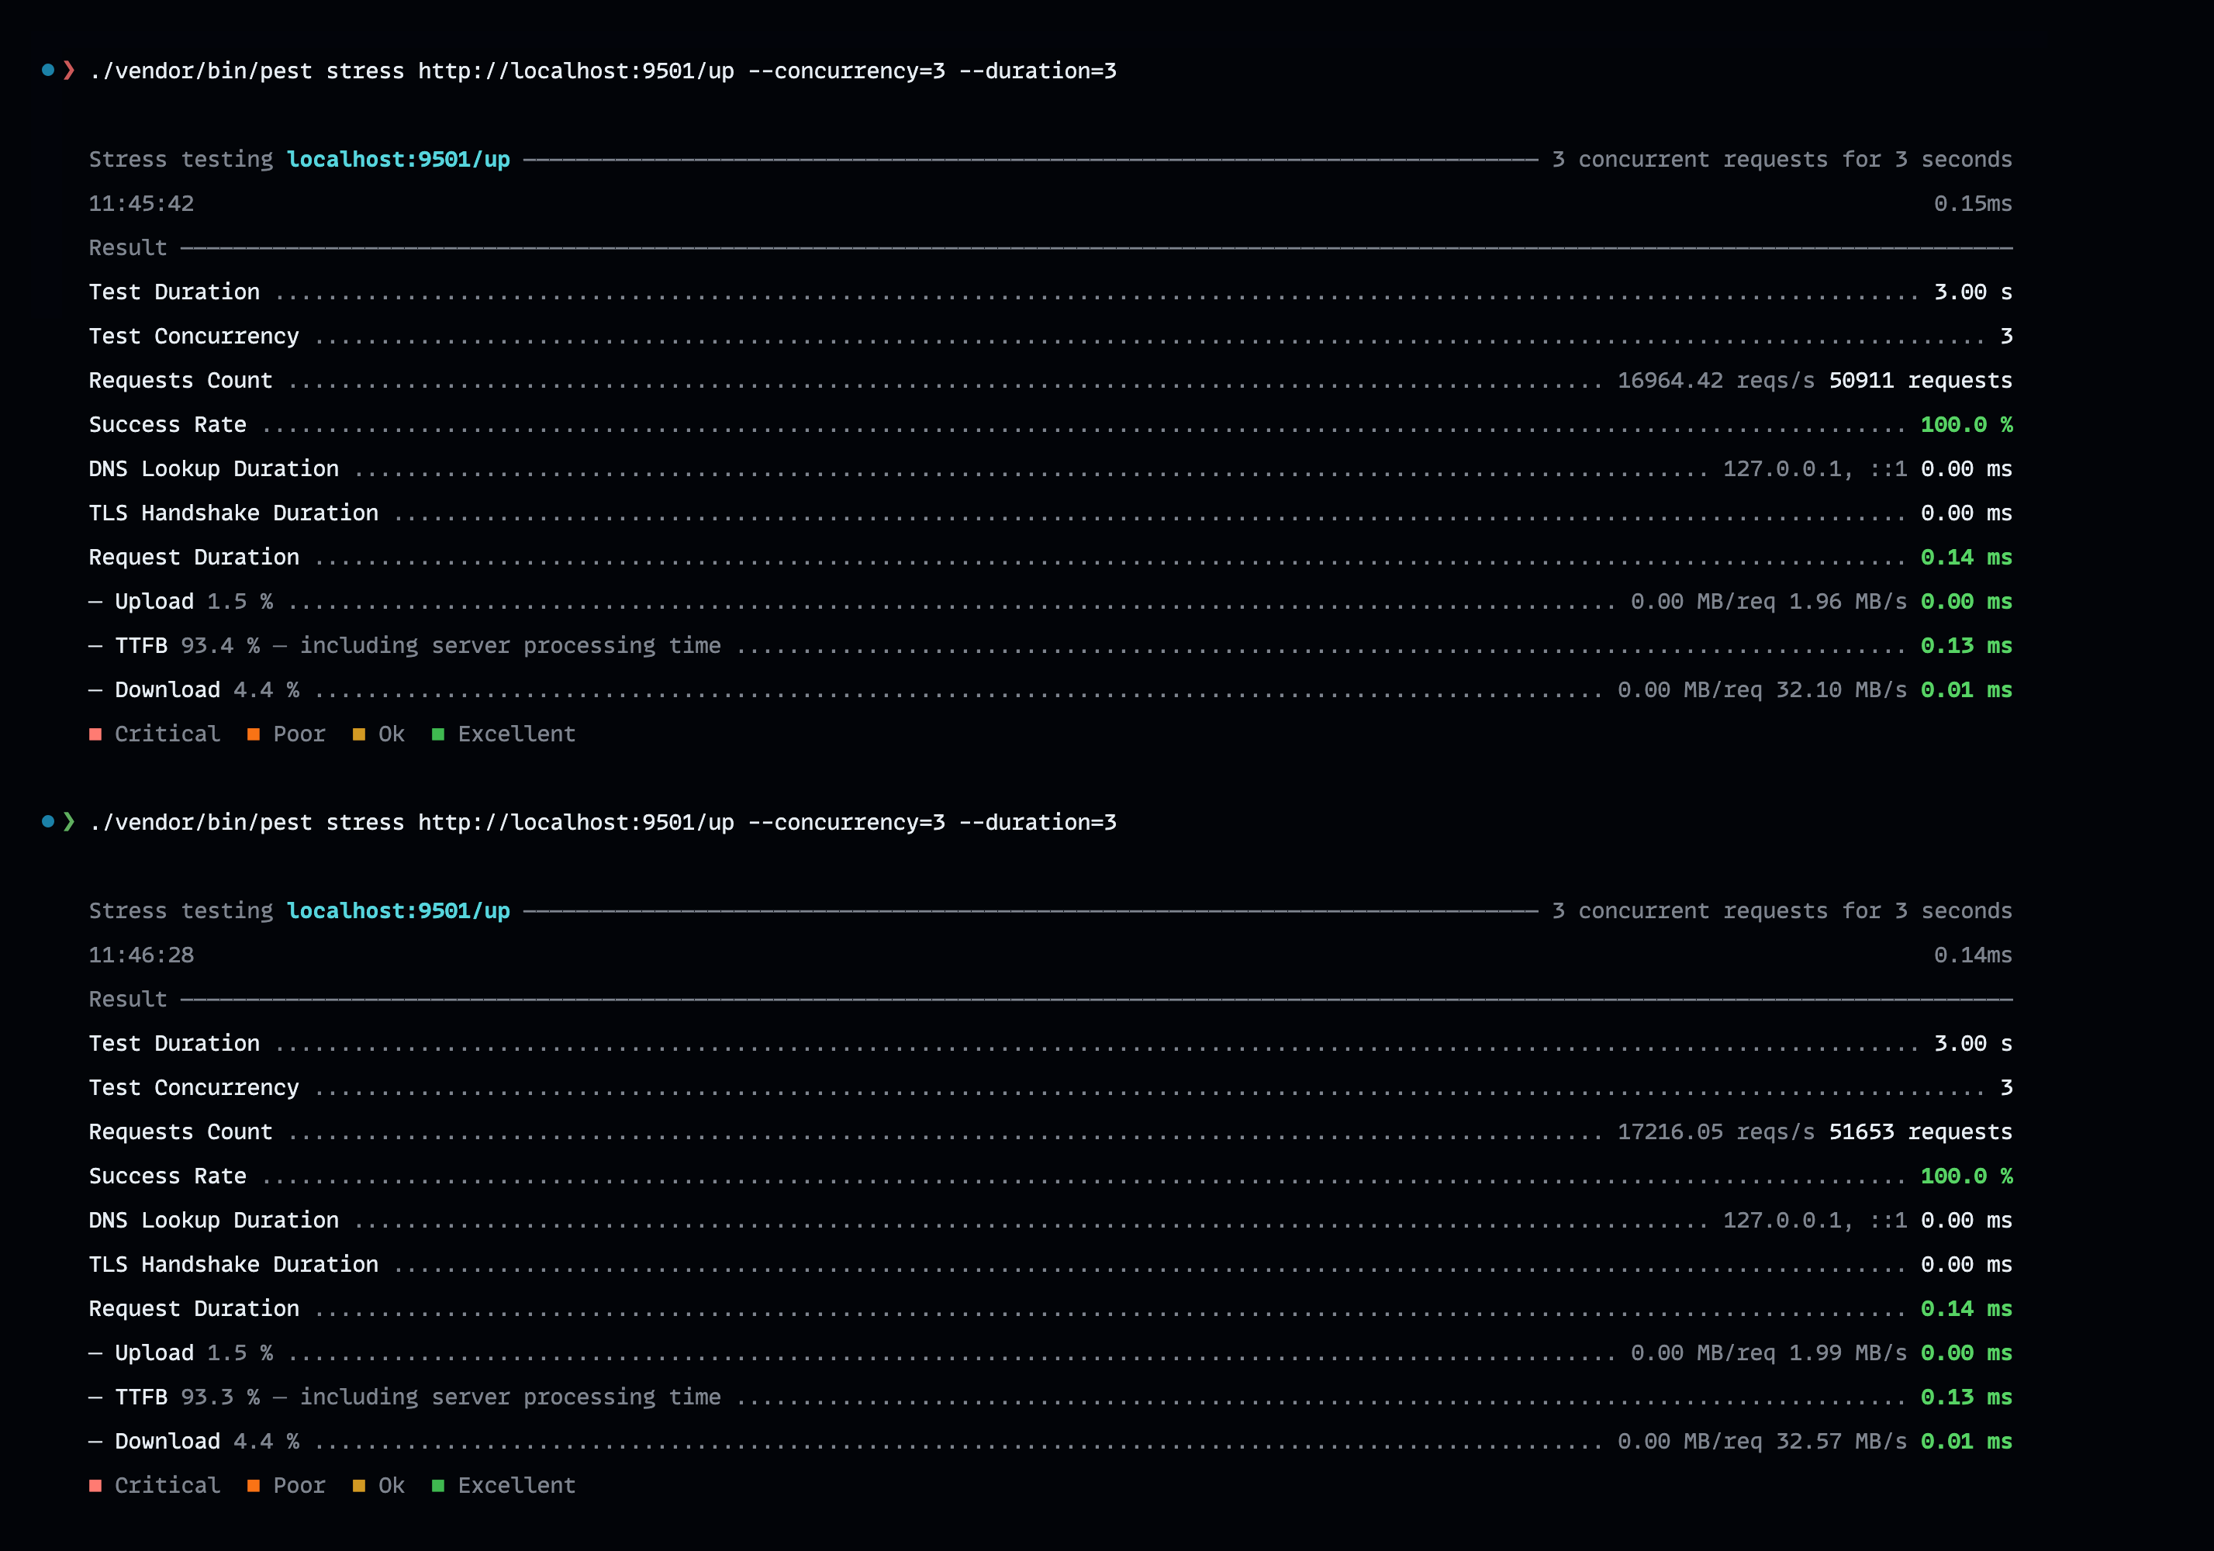Image resolution: width=2214 pixels, height=1551 pixels.
Task: Click the blue dot beside the second pest command
Action: (47, 820)
